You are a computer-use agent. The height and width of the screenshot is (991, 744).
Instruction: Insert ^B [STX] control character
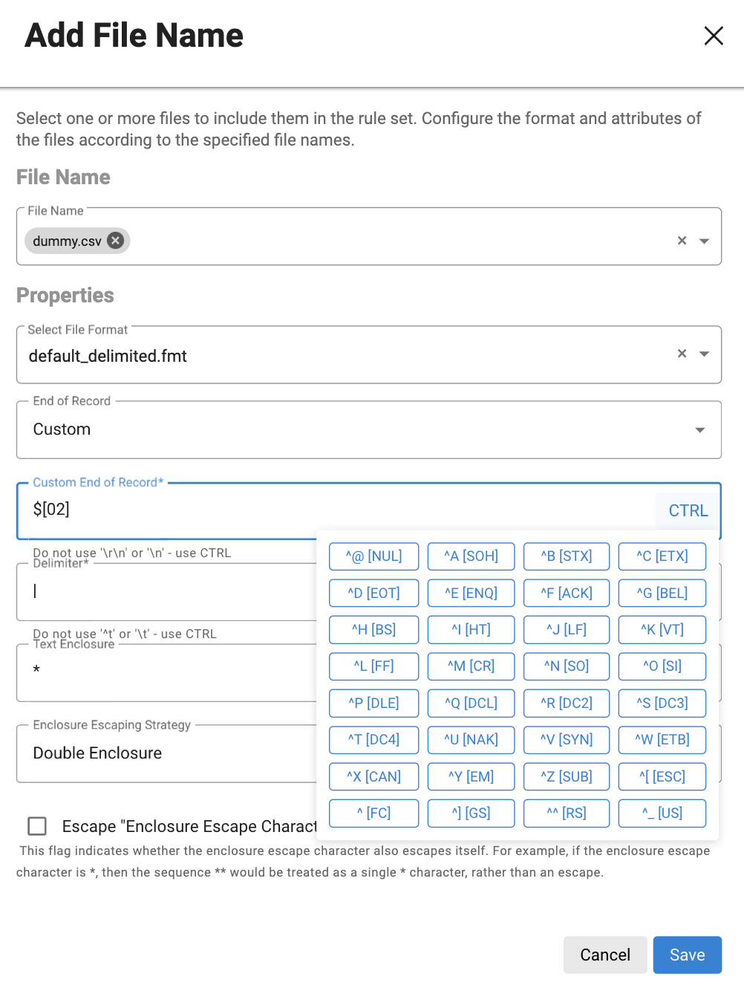[x=566, y=556]
